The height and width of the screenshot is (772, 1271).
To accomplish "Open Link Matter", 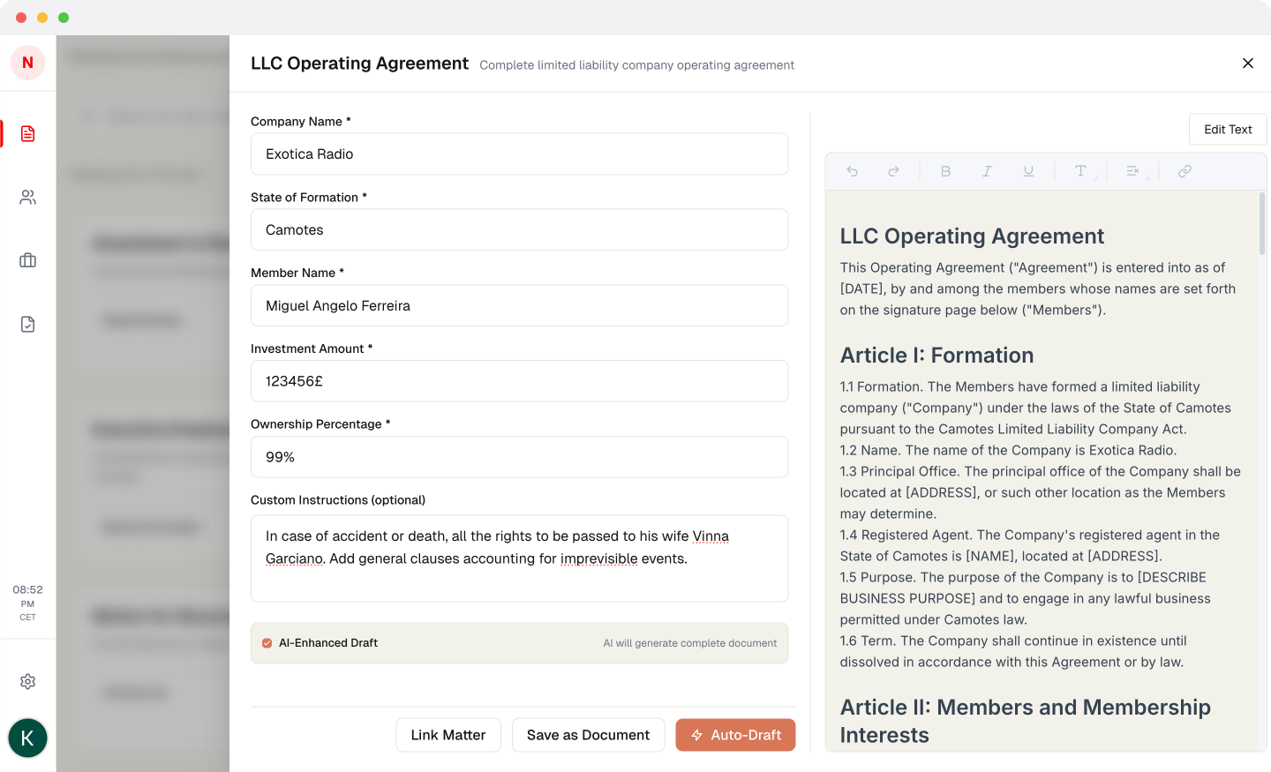I will (x=448, y=734).
